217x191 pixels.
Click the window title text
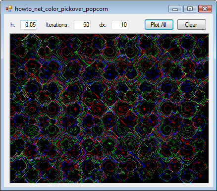point(61,9)
